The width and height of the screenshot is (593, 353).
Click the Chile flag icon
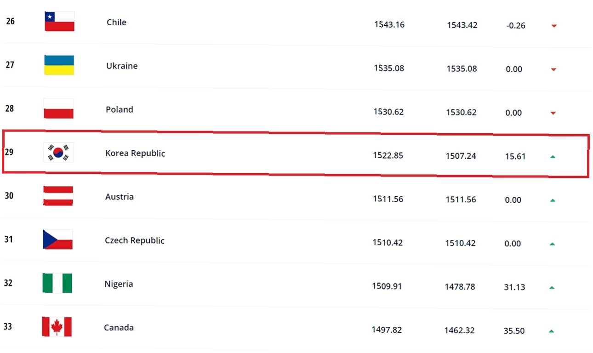pos(59,22)
